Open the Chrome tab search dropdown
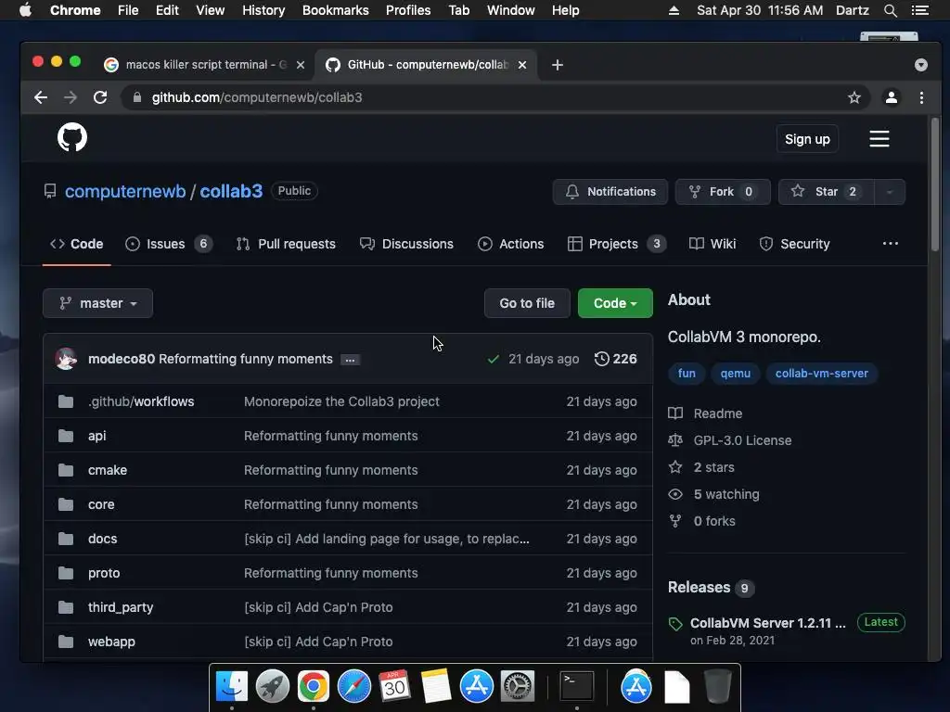 click(x=921, y=65)
